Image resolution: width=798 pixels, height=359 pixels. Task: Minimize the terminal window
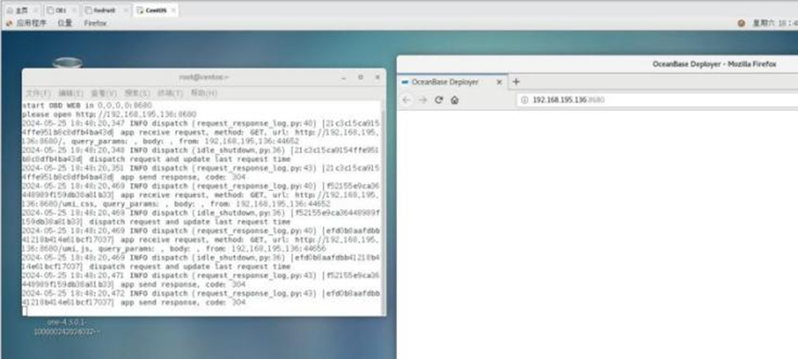point(344,78)
